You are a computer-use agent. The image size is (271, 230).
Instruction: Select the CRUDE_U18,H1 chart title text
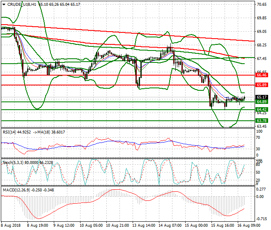pos(22,5)
